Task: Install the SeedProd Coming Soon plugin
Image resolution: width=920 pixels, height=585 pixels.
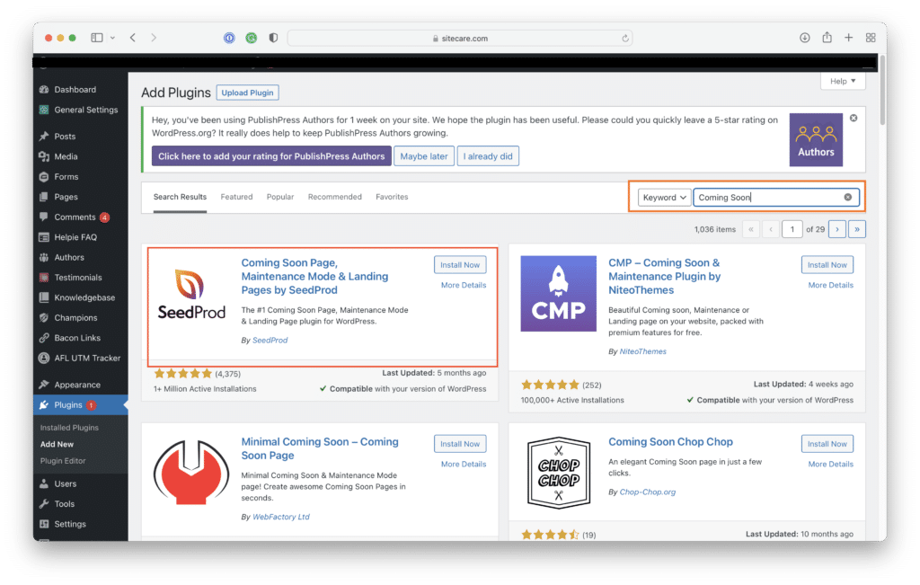Action: 460,264
